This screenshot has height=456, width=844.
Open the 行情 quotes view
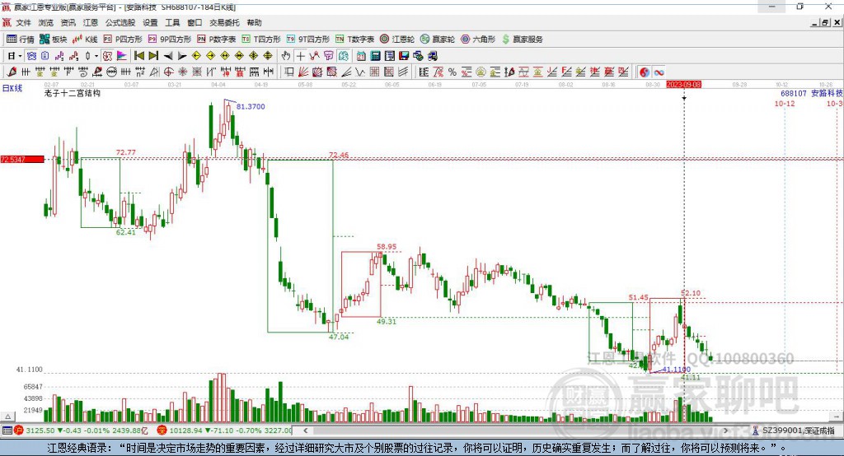coord(21,40)
